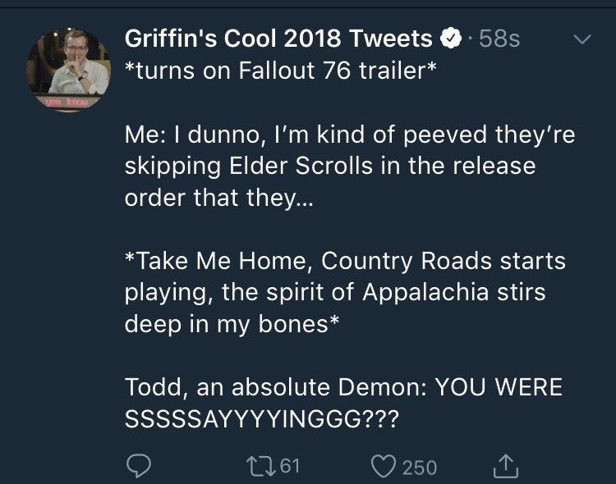This screenshot has width=616, height=484.
Task: Like the tweet with the heart icon
Action: pos(384,466)
